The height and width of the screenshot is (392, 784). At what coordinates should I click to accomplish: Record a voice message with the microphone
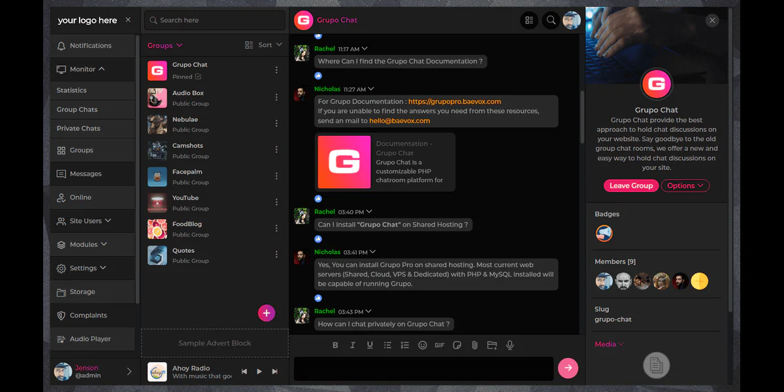pos(510,345)
